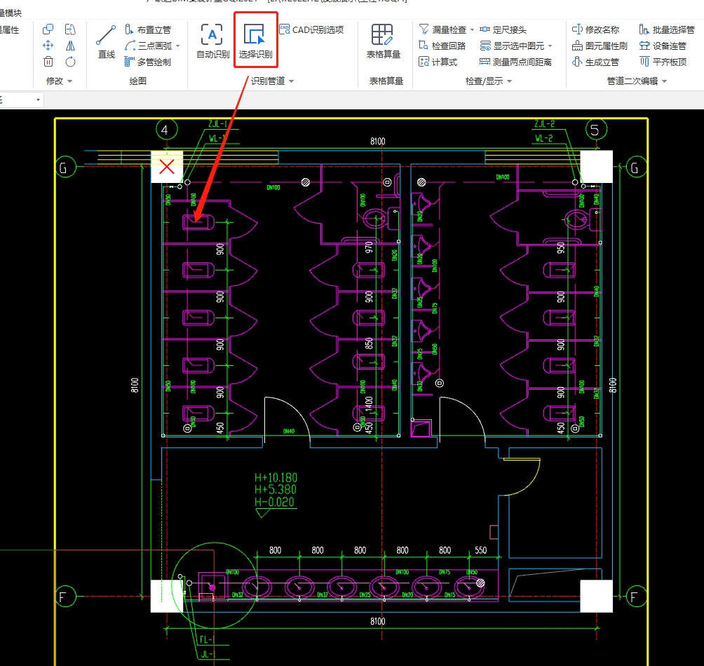Expand the 三点画弧 arc dropdown arrow
Image resolution: width=704 pixels, height=666 pixels.
pos(177,46)
